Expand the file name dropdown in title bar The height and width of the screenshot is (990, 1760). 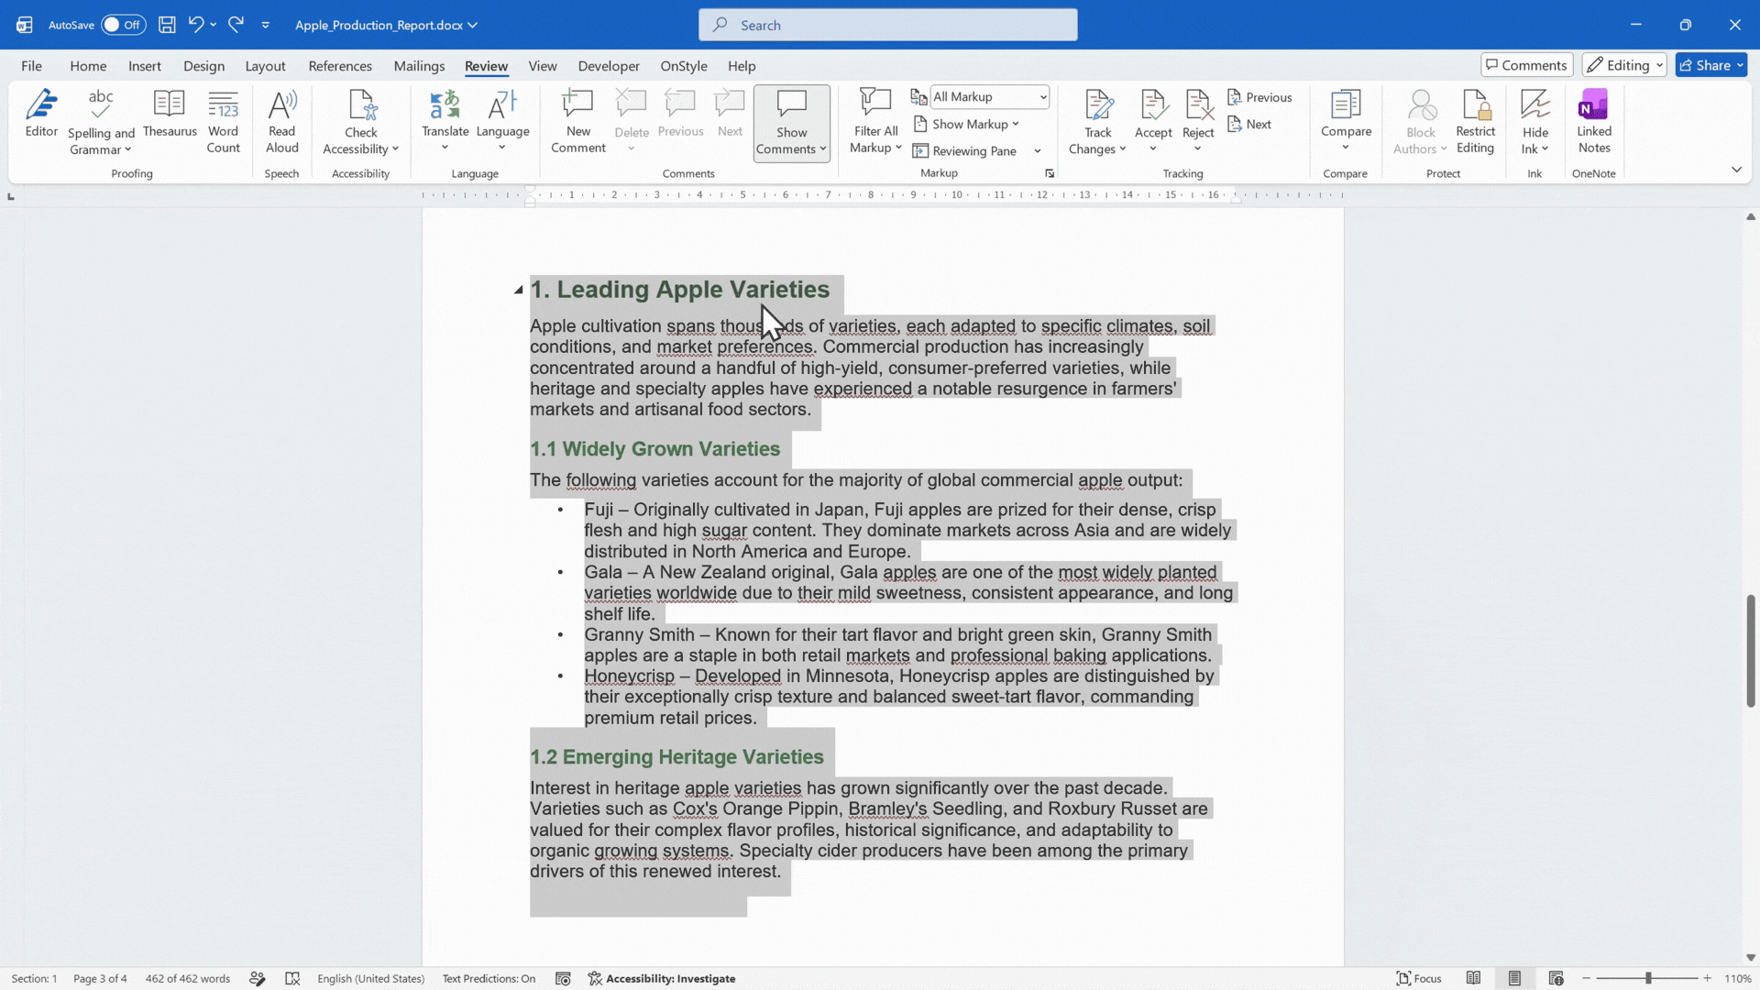coord(472,25)
